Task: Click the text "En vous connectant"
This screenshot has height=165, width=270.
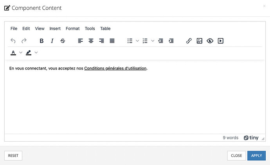Action: tap(28, 68)
